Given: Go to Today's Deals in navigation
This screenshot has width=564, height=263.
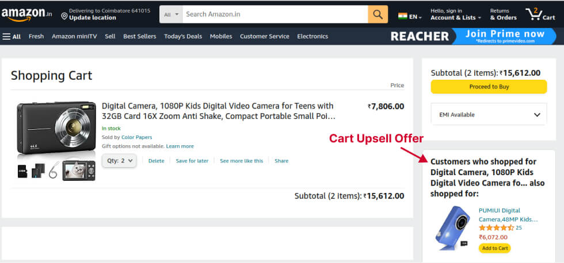Looking at the screenshot, I should (x=183, y=36).
